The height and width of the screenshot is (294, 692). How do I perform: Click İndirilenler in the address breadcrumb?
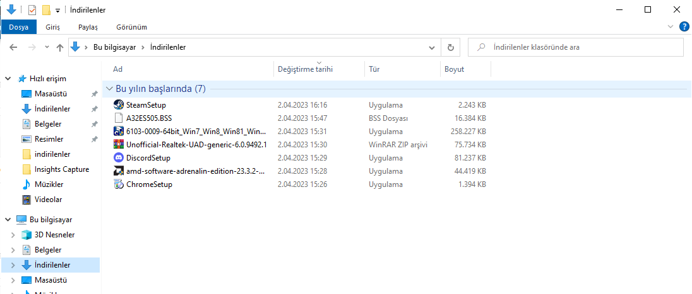168,48
